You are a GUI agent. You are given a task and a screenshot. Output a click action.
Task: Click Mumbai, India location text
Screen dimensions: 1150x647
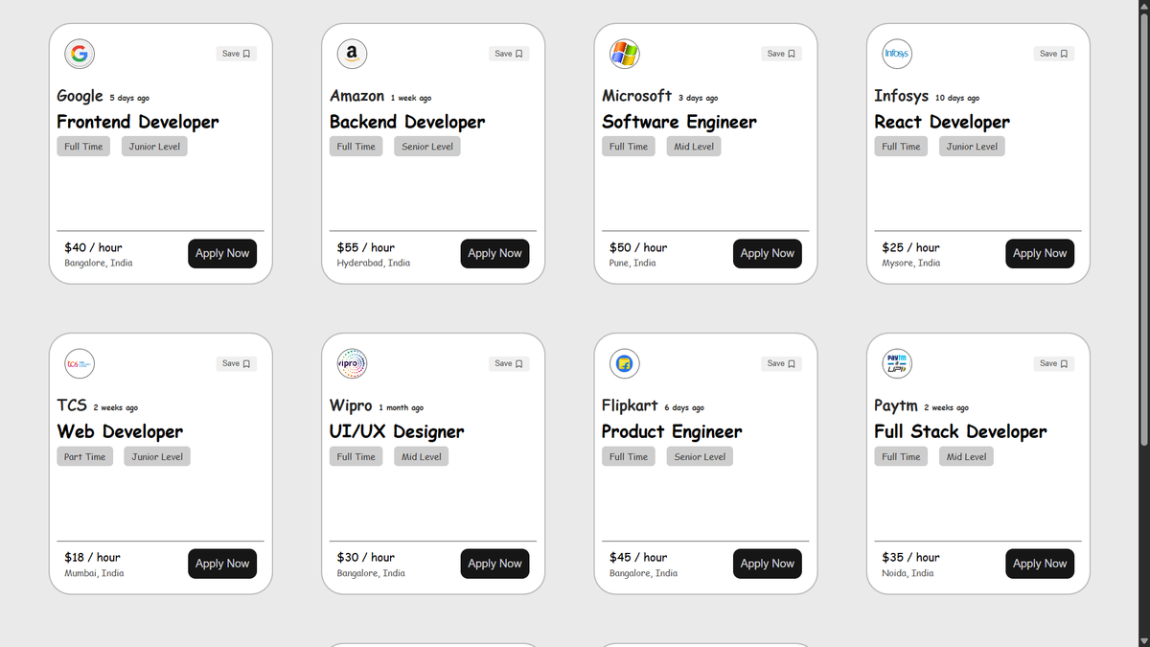[x=94, y=573]
